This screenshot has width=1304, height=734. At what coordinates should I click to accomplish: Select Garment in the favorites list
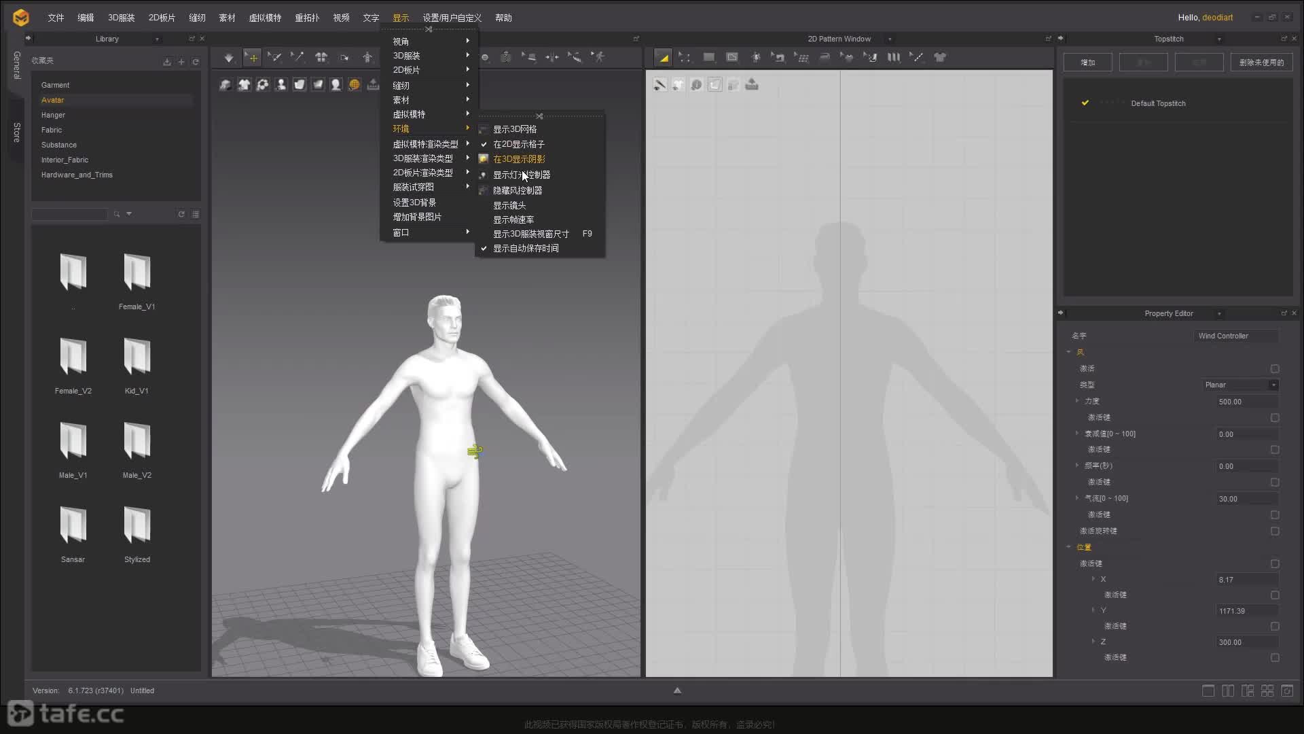point(55,85)
